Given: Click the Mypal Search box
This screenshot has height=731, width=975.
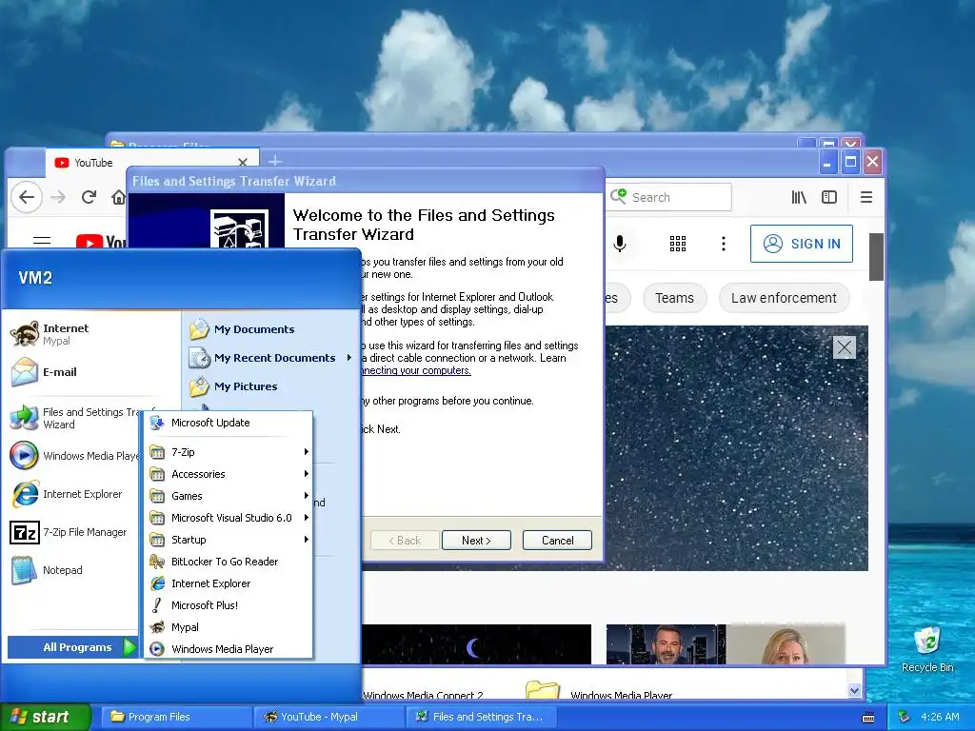Looking at the screenshot, I should pyautogui.click(x=669, y=197).
